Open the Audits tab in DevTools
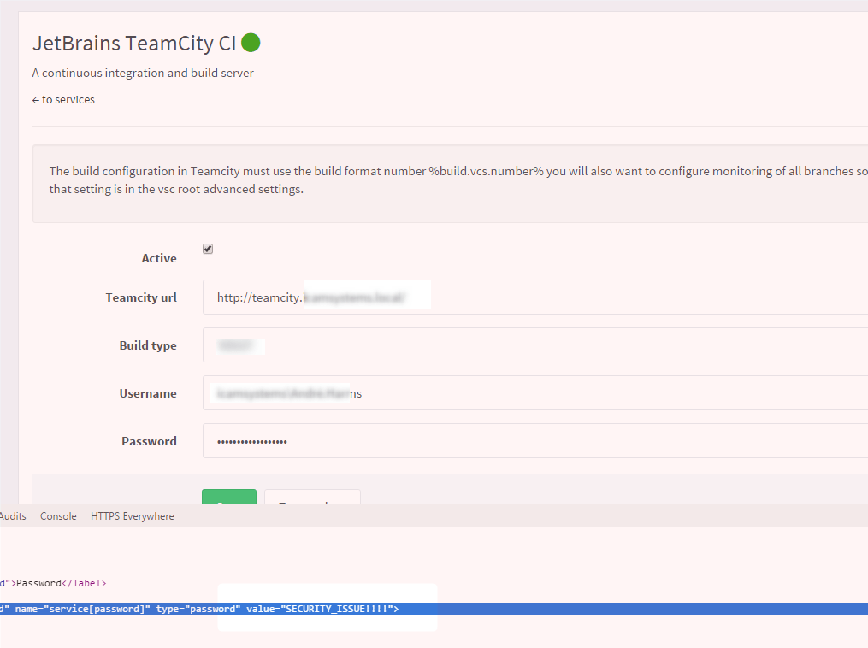The image size is (868, 648). 13,516
